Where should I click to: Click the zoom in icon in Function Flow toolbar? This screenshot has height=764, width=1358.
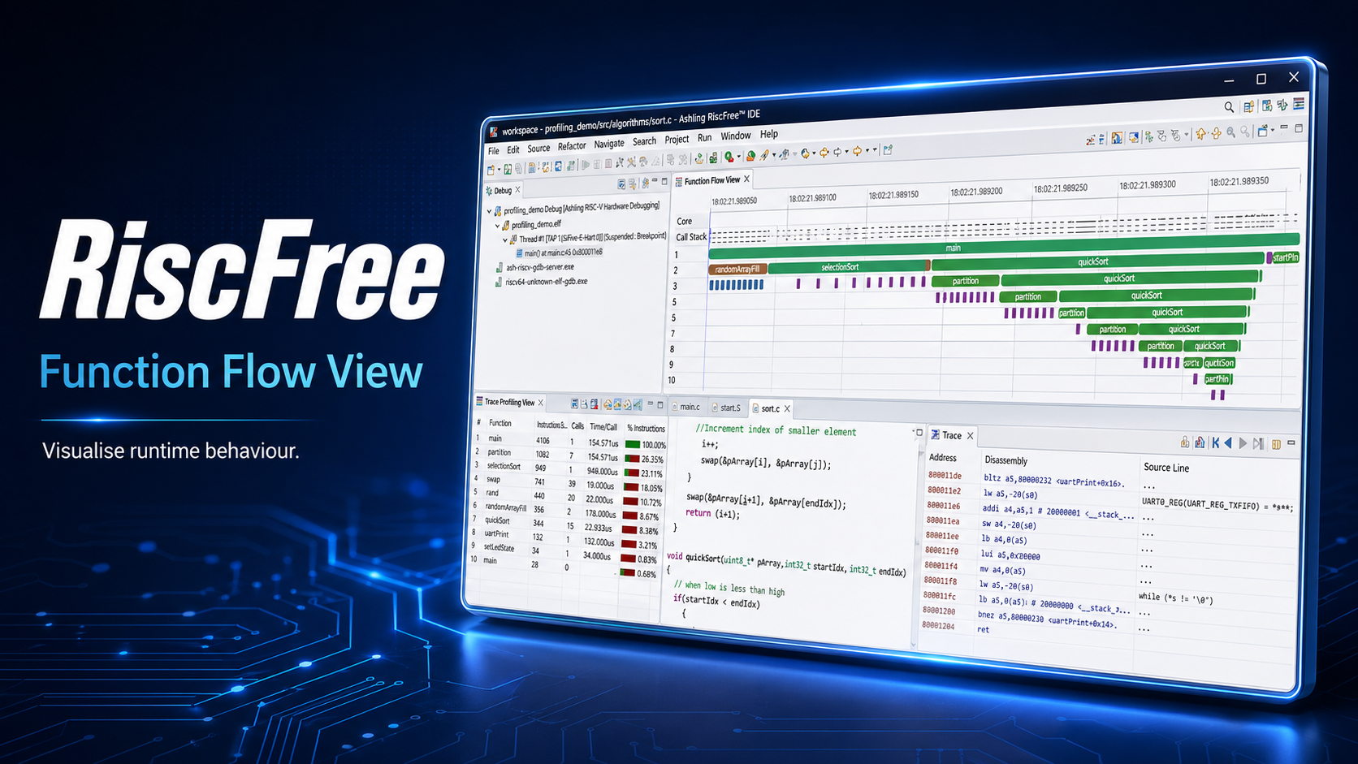tap(1231, 132)
